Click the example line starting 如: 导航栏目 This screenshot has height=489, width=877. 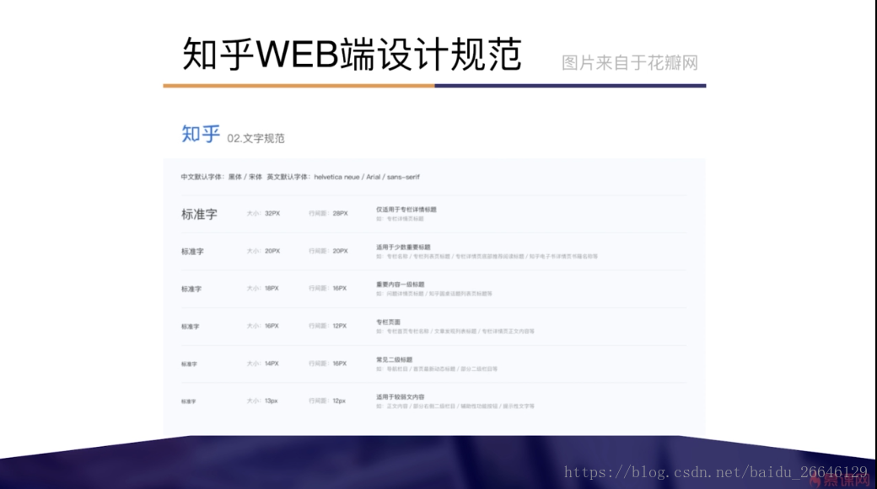[437, 369]
